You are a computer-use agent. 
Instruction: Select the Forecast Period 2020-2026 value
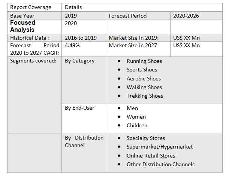click(x=186, y=16)
